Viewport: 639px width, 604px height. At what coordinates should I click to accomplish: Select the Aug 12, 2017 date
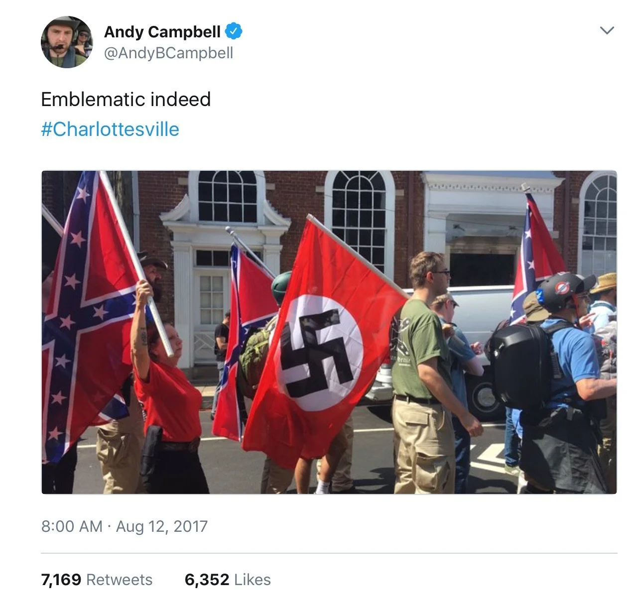(162, 526)
